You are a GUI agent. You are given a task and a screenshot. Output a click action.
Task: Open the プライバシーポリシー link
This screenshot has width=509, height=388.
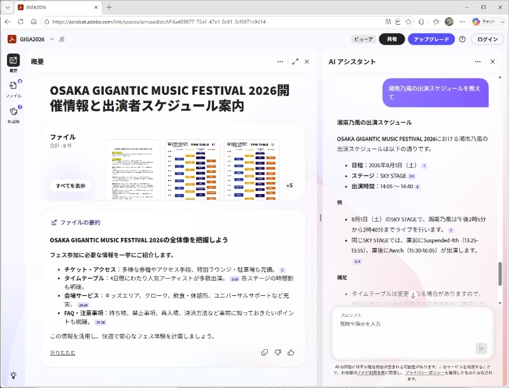click(x=424, y=373)
